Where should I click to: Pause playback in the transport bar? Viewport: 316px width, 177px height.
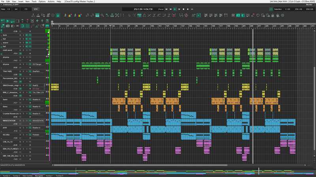pyautogui.click(x=179, y=9)
